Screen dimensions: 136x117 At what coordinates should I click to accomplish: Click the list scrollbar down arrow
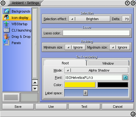coord(35,88)
